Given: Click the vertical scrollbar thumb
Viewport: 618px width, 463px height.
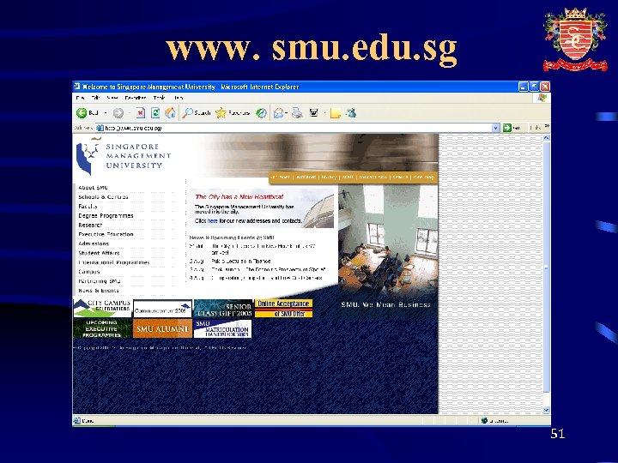Looking at the screenshot, I should click(546, 268).
